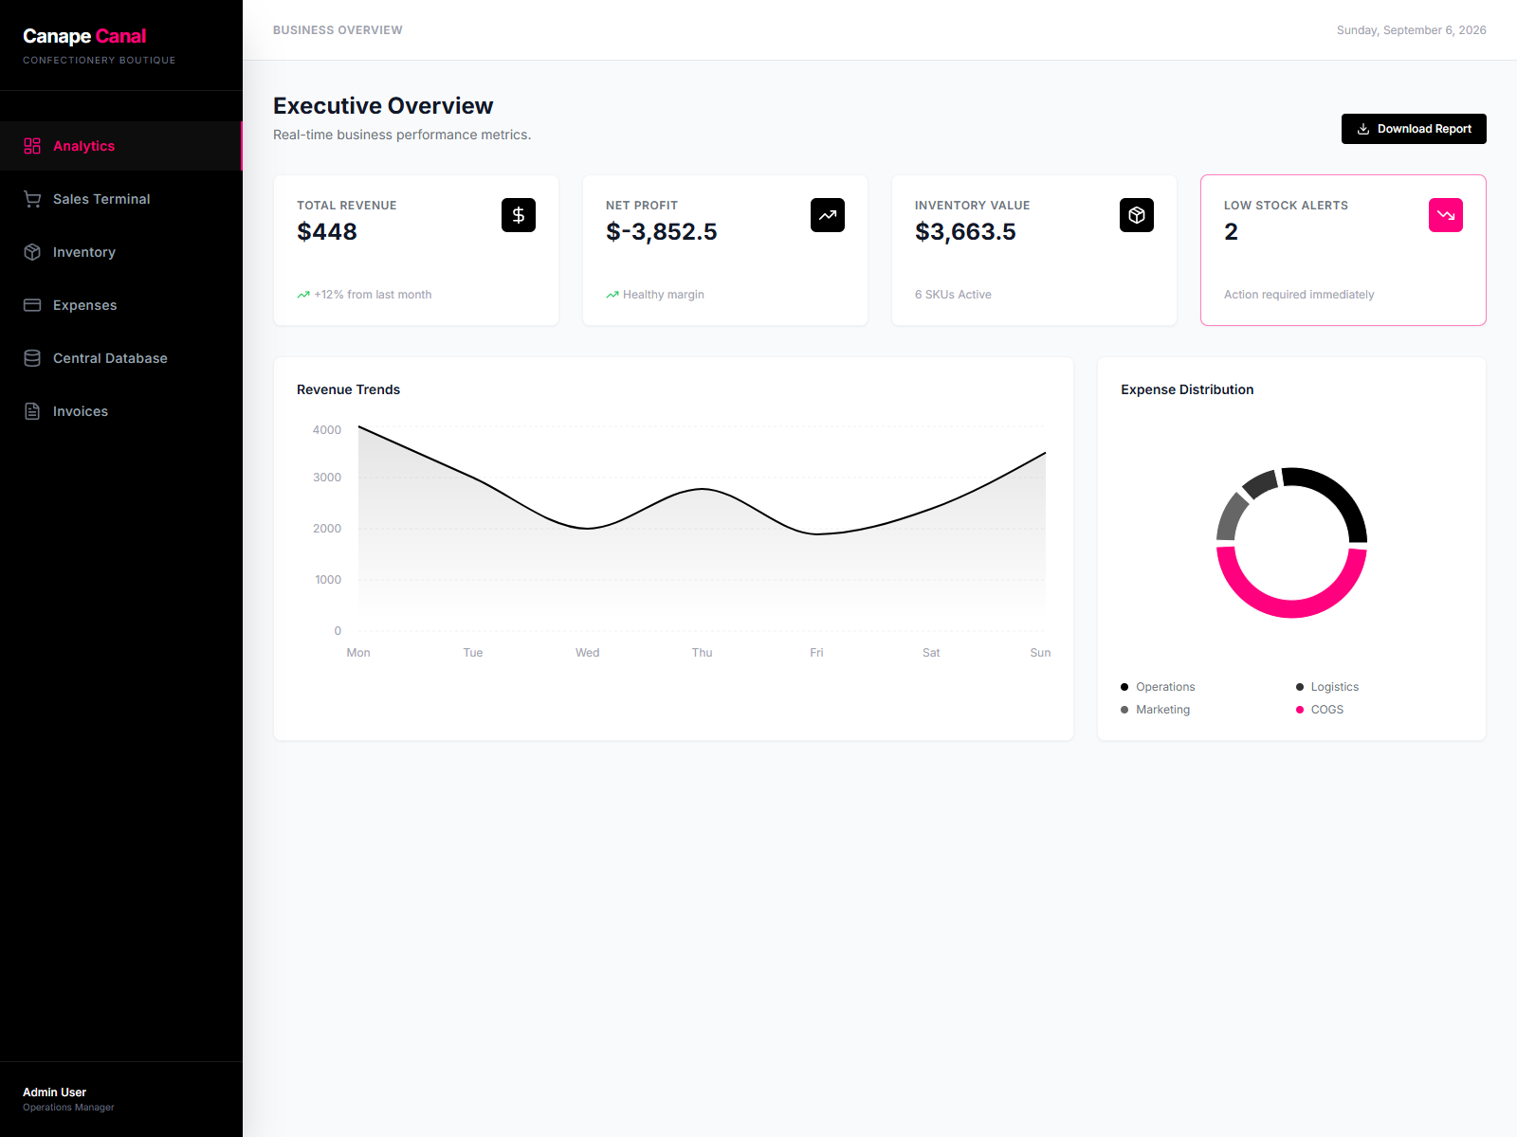
Task: Click the green arrow beside Healthy margin
Action: 612,295
